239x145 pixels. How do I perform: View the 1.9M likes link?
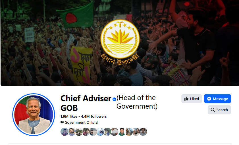[69, 117]
